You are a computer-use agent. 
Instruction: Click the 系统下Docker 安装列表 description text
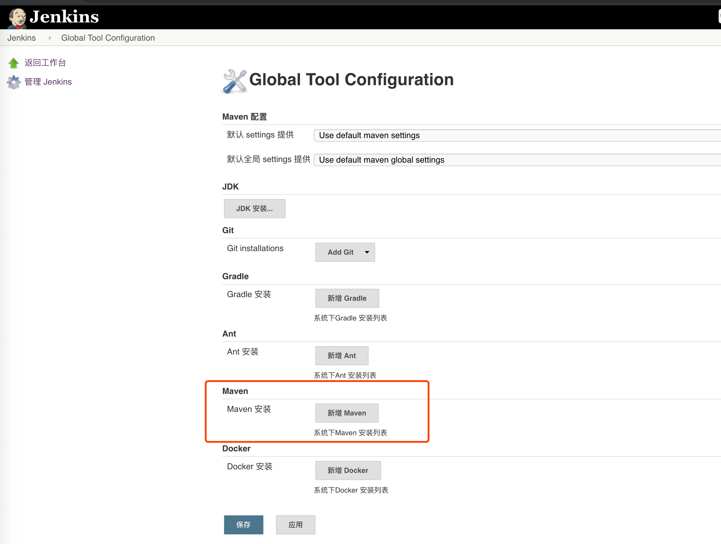click(x=351, y=490)
